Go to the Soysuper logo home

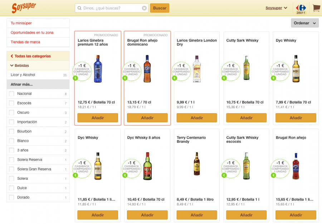pyautogui.click(x=24, y=8)
